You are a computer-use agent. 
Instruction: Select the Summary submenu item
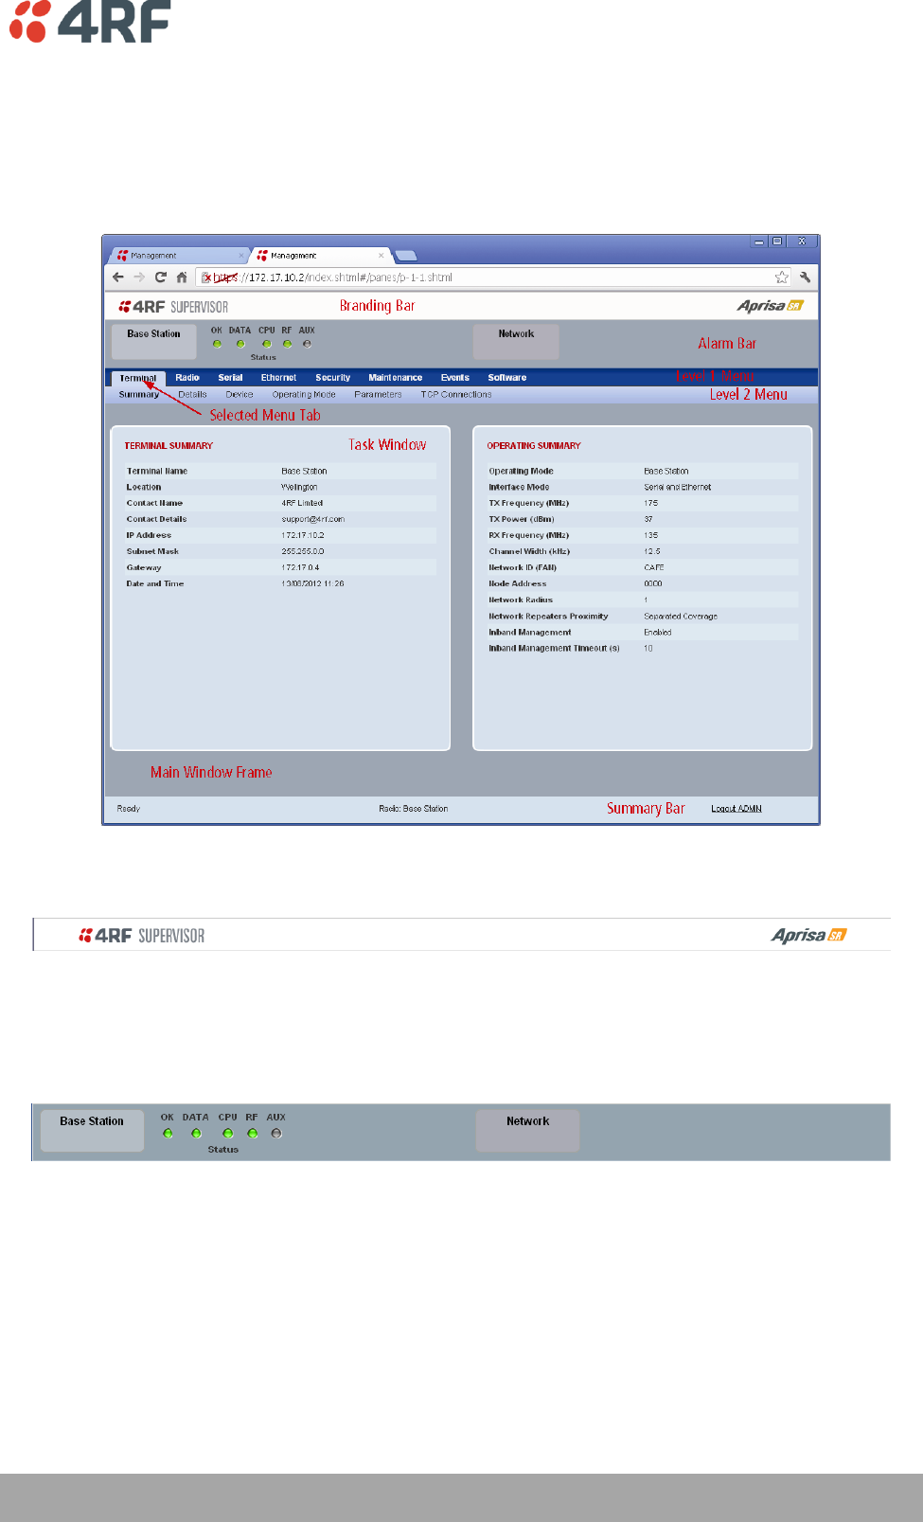139,395
